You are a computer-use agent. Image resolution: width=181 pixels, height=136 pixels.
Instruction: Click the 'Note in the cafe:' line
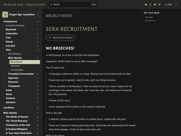[x=54, y=113]
